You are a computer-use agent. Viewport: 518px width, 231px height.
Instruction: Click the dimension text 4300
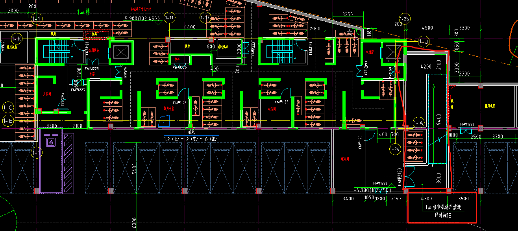coord(427,198)
